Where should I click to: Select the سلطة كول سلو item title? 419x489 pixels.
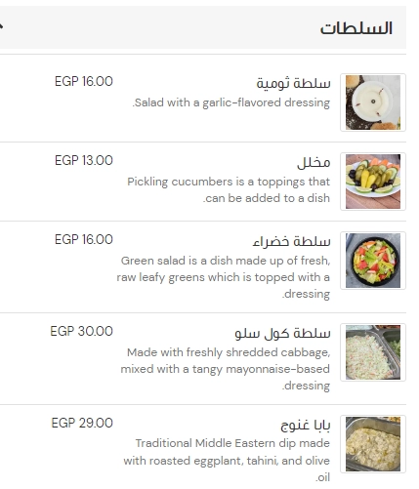click(282, 333)
